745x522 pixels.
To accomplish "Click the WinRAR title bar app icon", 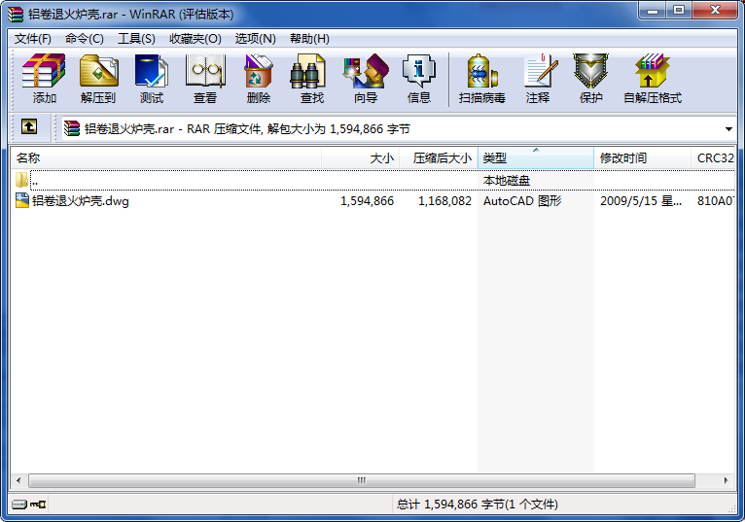I will 16,14.
